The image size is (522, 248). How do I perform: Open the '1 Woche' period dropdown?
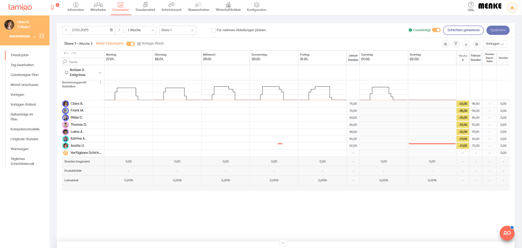(141, 30)
